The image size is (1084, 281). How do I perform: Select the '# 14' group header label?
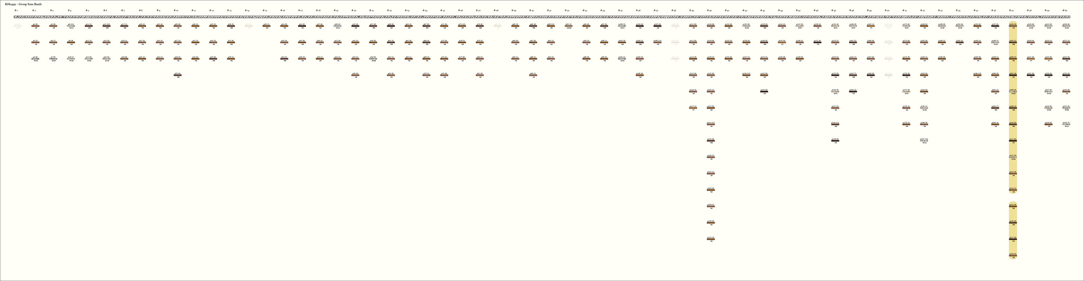tap(247, 10)
